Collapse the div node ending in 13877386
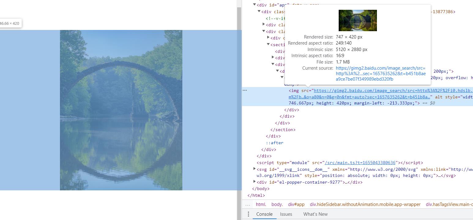Screen dimensions: 473x220 pyautogui.click(x=259, y=11)
